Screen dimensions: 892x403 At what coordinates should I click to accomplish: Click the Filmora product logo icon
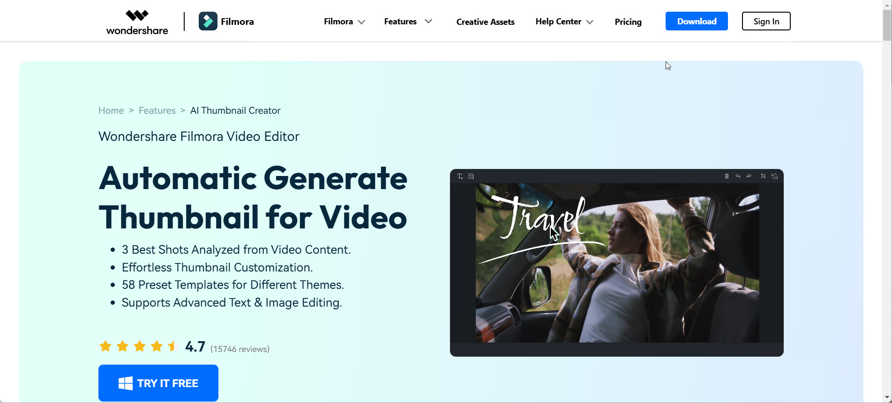point(208,21)
